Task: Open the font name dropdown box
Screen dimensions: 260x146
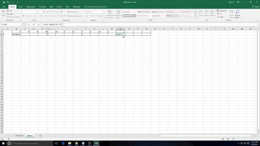Action: click(29, 12)
